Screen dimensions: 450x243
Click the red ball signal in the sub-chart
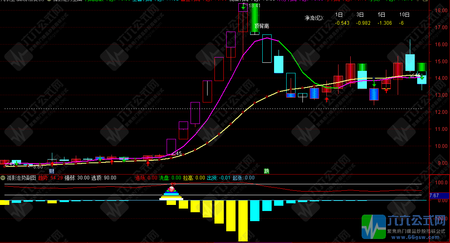(171, 189)
